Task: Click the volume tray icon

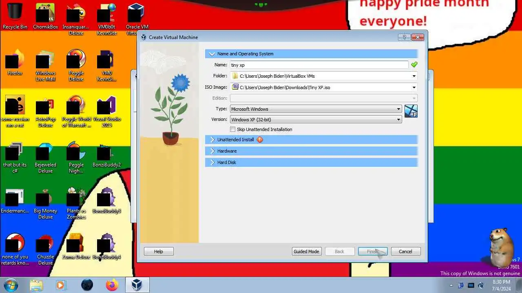Action: click(x=480, y=285)
